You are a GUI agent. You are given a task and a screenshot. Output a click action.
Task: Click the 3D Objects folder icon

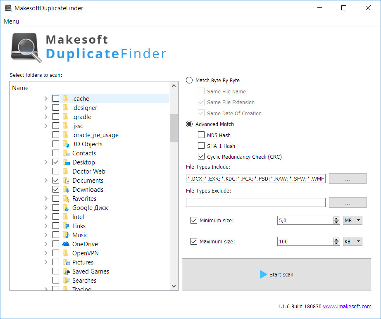point(66,144)
